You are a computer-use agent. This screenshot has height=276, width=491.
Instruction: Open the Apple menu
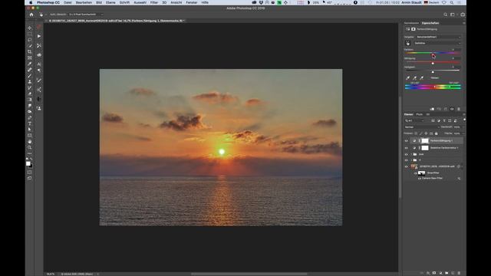coord(31,2)
